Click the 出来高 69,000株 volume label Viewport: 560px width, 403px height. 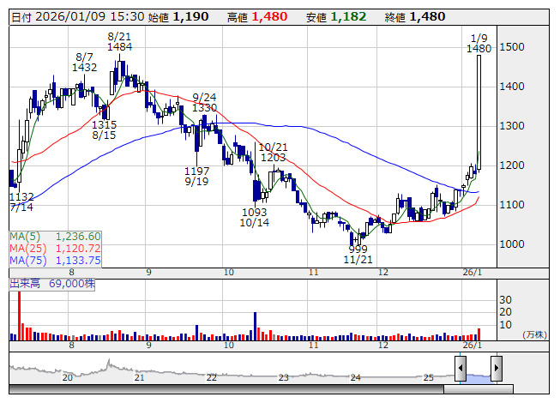(52, 284)
